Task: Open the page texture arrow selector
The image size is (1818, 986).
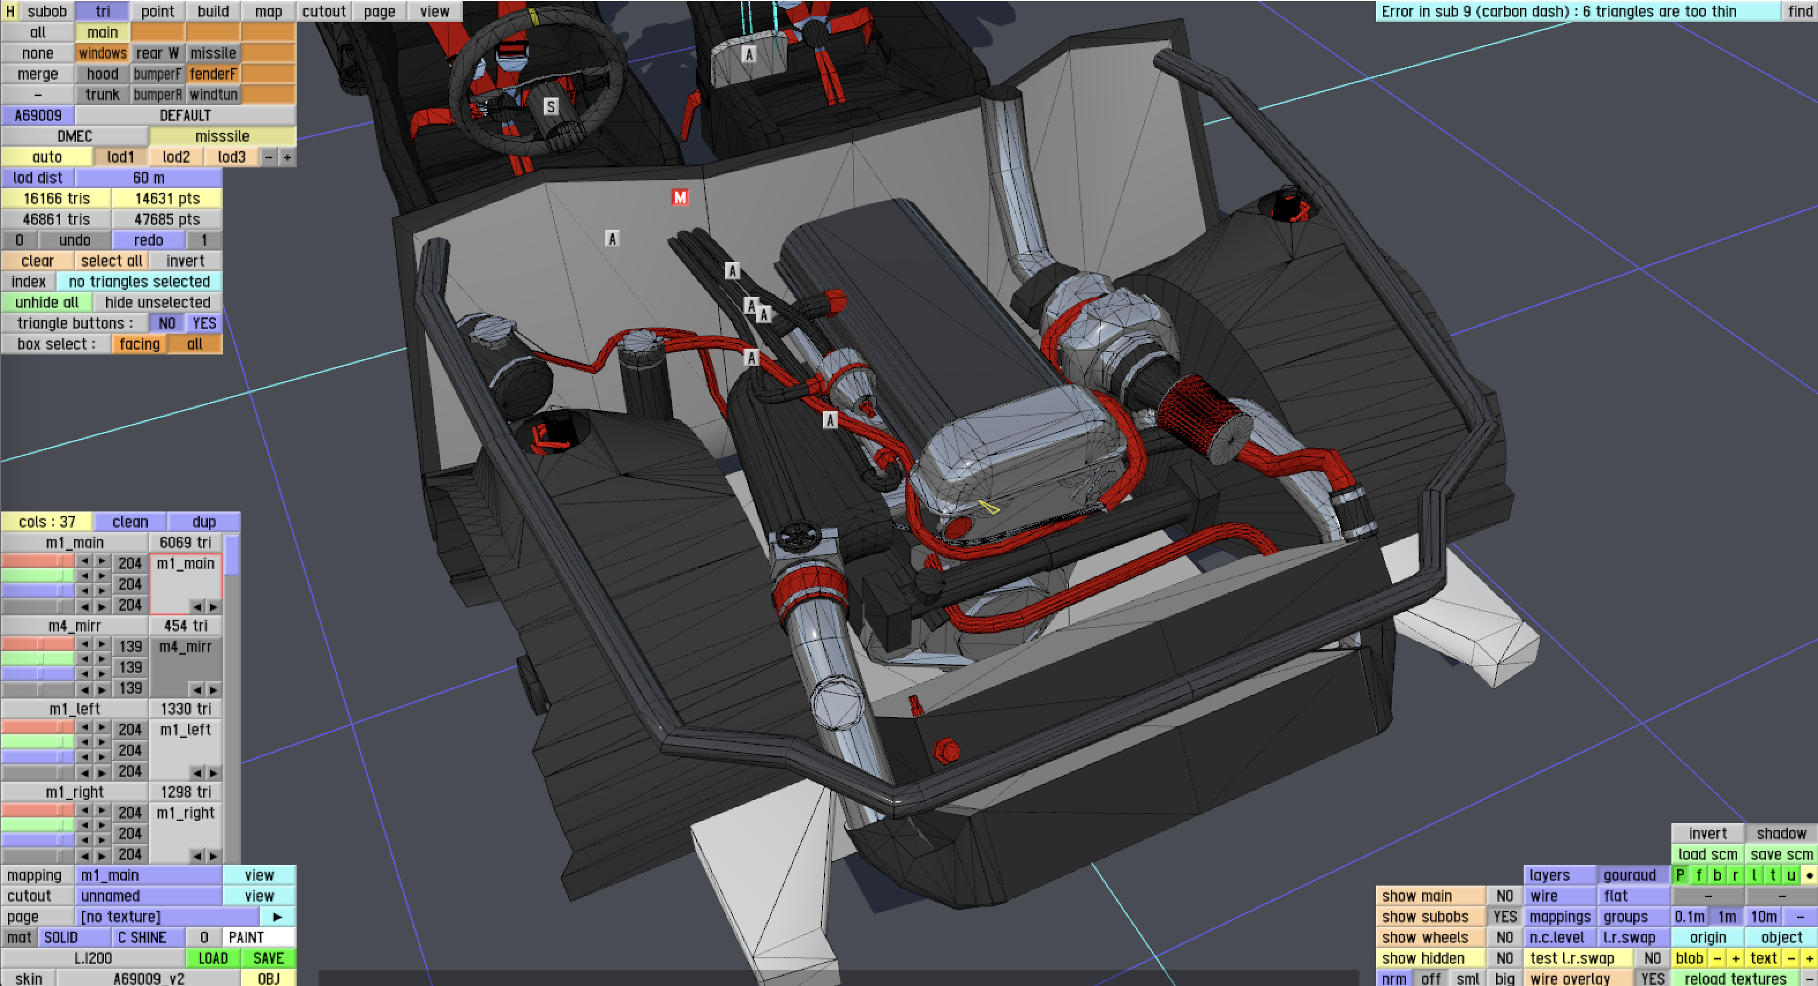Action: pyautogui.click(x=278, y=917)
